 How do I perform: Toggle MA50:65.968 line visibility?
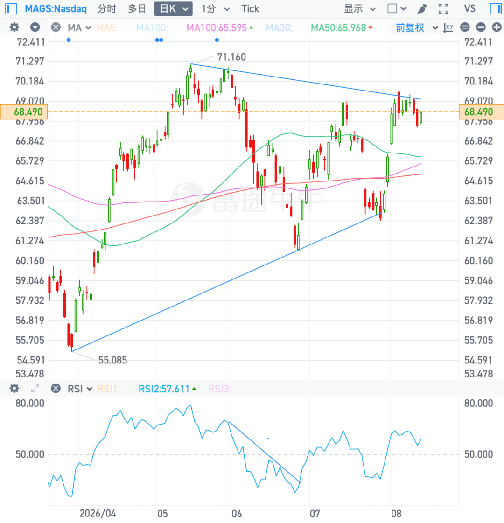342,28
